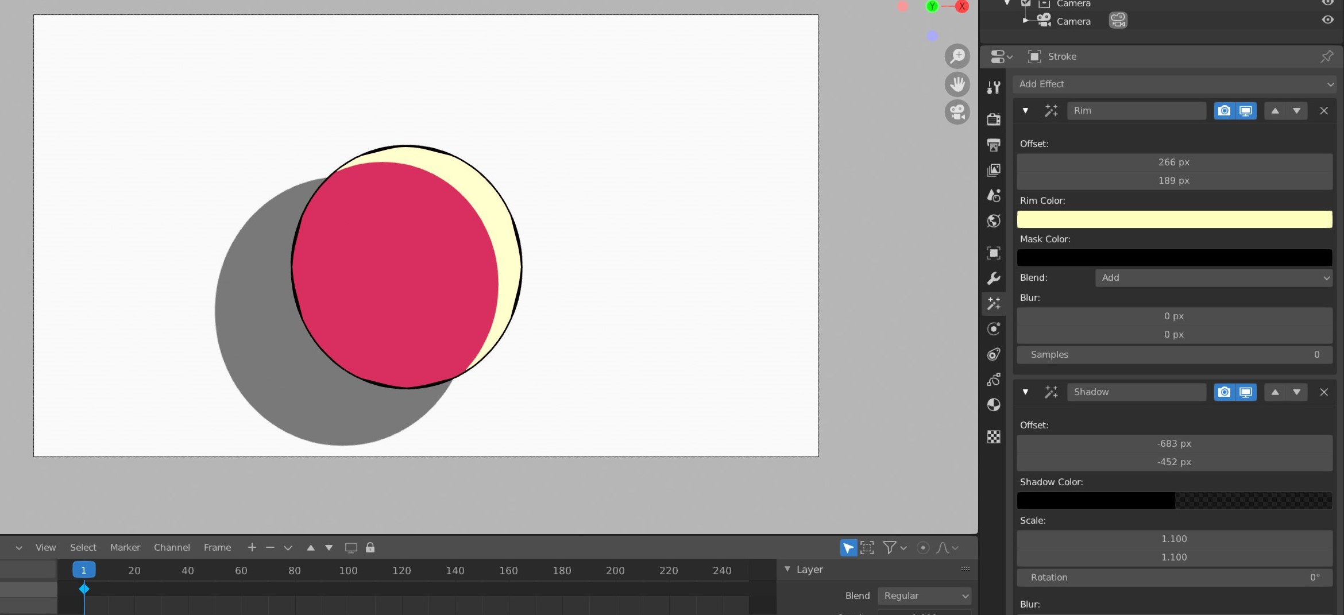Toggle Shadow effect render camera button
This screenshot has width=1344, height=615.
pos(1225,392)
